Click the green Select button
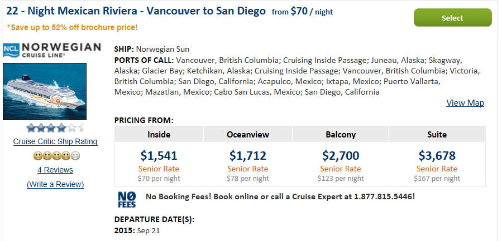 453,18
